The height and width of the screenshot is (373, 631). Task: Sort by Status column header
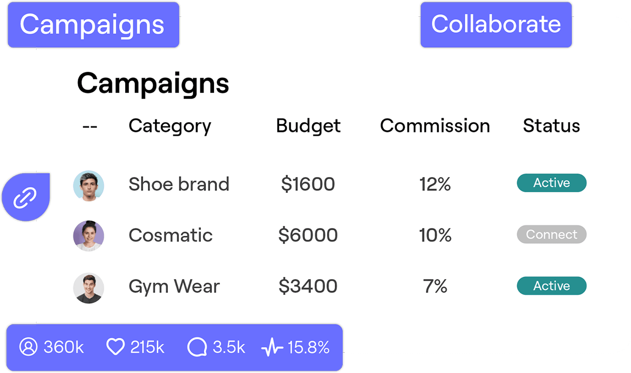pos(551,126)
